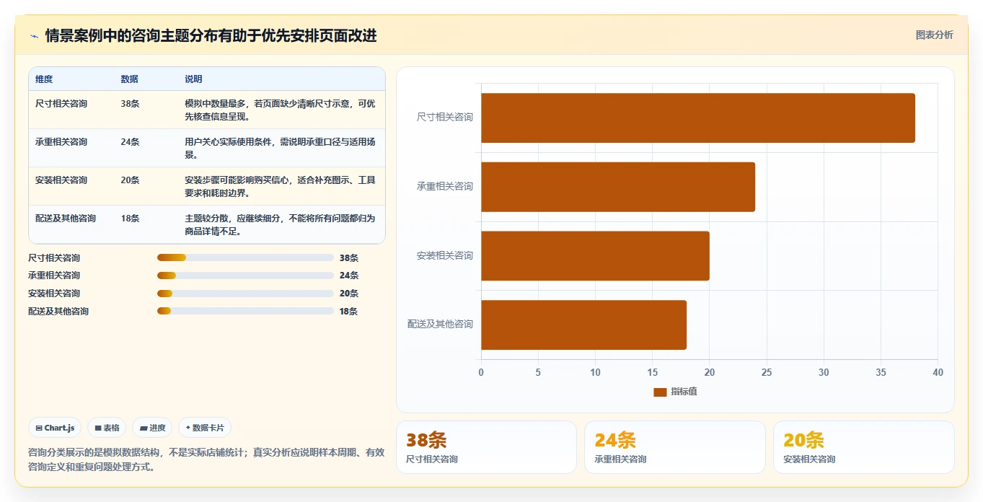Open the 38条 尺寸相关咨询 data card
Screen dimensions: 983x502
486,447
